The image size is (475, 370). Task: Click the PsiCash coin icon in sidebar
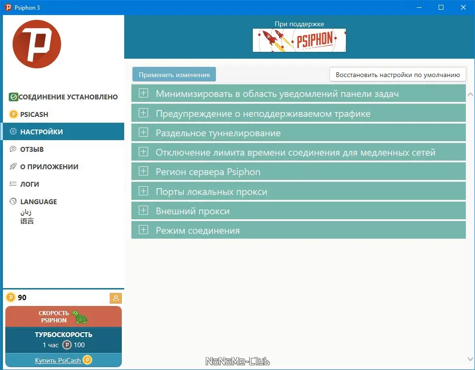pos(13,114)
